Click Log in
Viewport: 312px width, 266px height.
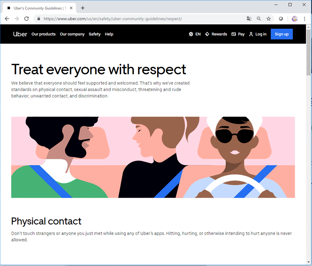coord(258,34)
